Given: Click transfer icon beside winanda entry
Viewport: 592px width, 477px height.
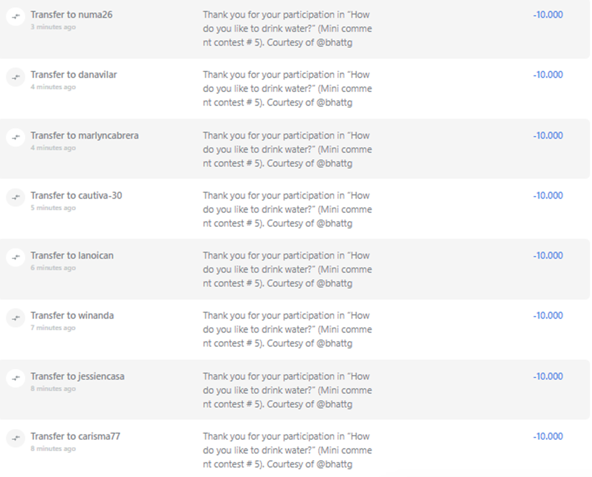Looking at the screenshot, I should point(16,318).
